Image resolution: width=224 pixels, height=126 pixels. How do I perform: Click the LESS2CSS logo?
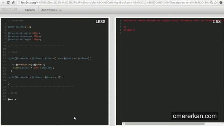(8, 10)
